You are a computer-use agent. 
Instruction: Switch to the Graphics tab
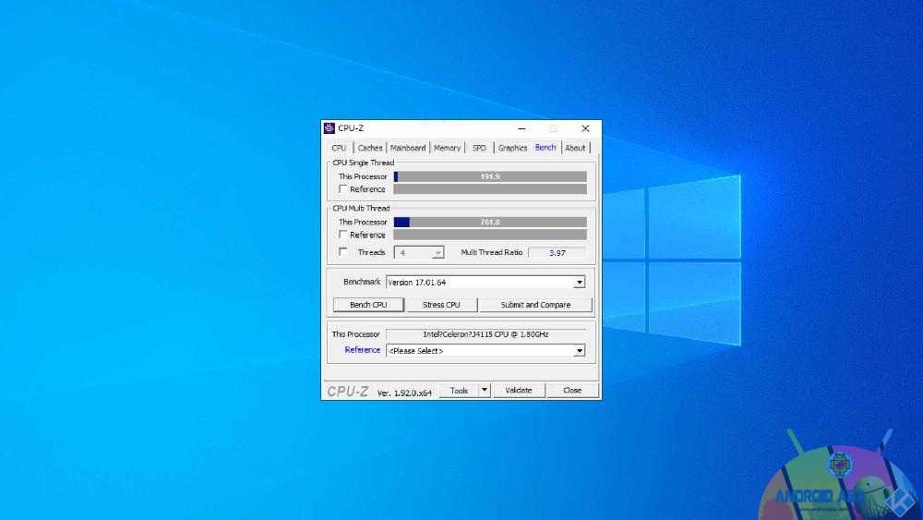[512, 148]
